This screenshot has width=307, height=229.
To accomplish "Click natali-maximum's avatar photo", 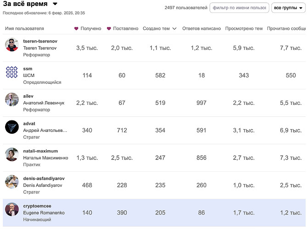I will click(x=11, y=154).
